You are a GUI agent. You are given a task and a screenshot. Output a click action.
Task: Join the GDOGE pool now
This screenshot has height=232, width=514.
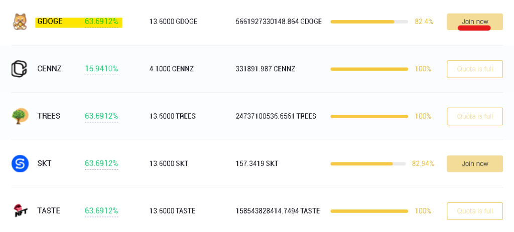coord(475,22)
